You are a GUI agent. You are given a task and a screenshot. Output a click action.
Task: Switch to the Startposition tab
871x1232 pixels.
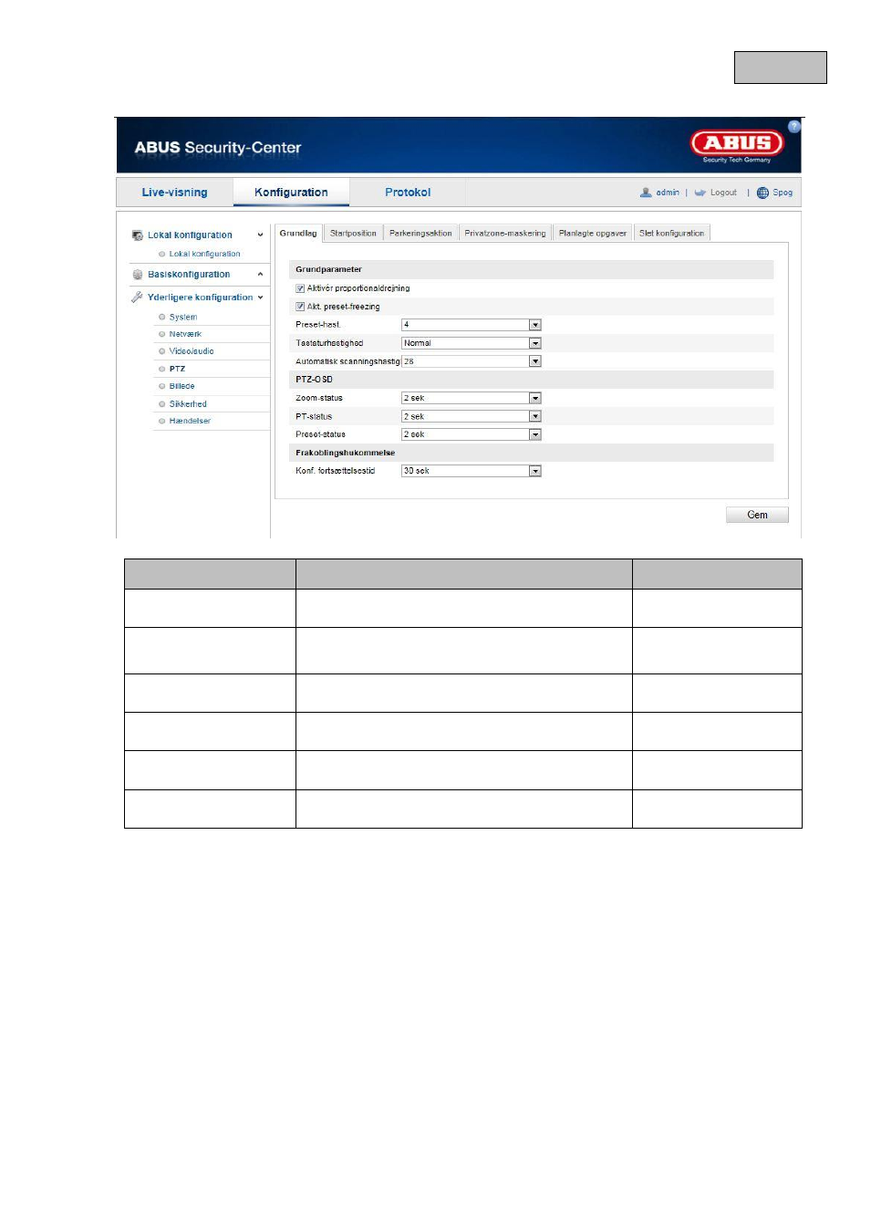(x=353, y=234)
